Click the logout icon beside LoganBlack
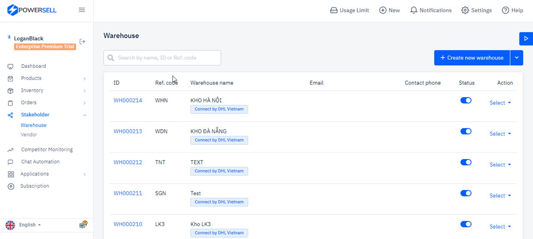This screenshot has width=533, height=239. tap(82, 42)
